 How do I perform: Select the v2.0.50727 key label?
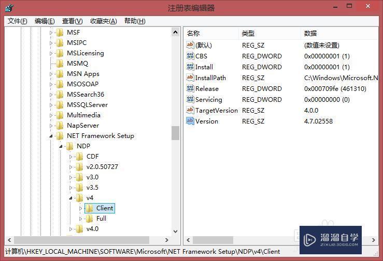pos(102,167)
